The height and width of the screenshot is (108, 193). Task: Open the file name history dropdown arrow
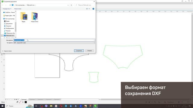94,40
